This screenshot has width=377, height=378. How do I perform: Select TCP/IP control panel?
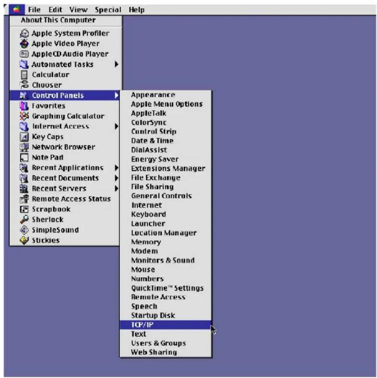(x=166, y=325)
